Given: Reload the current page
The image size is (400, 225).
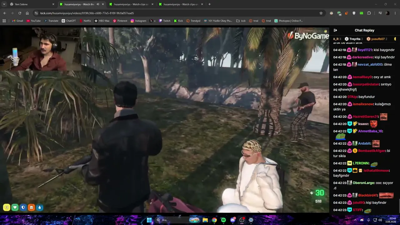Looking at the screenshot, I should tap(20, 13).
